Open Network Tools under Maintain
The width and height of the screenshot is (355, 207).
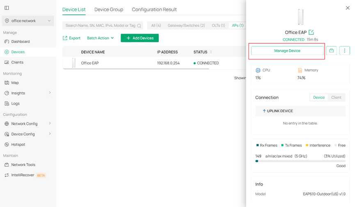[x=23, y=165]
